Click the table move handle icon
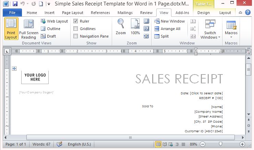Image resolution: width=254 pixels, height=150 pixels. (x=14, y=69)
